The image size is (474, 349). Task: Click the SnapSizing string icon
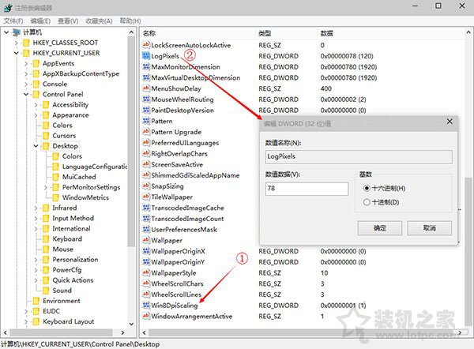point(146,186)
